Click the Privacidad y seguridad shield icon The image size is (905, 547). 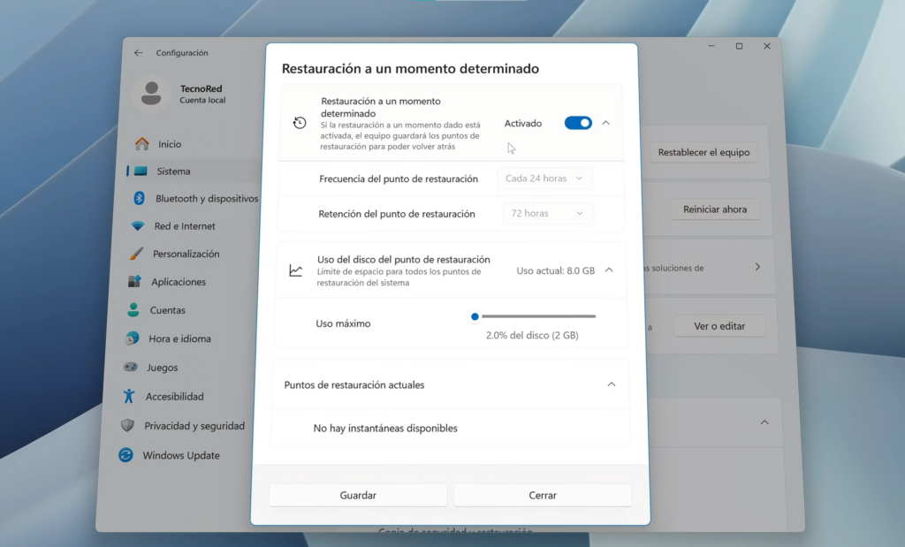pyautogui.click(x=127, y=426)
